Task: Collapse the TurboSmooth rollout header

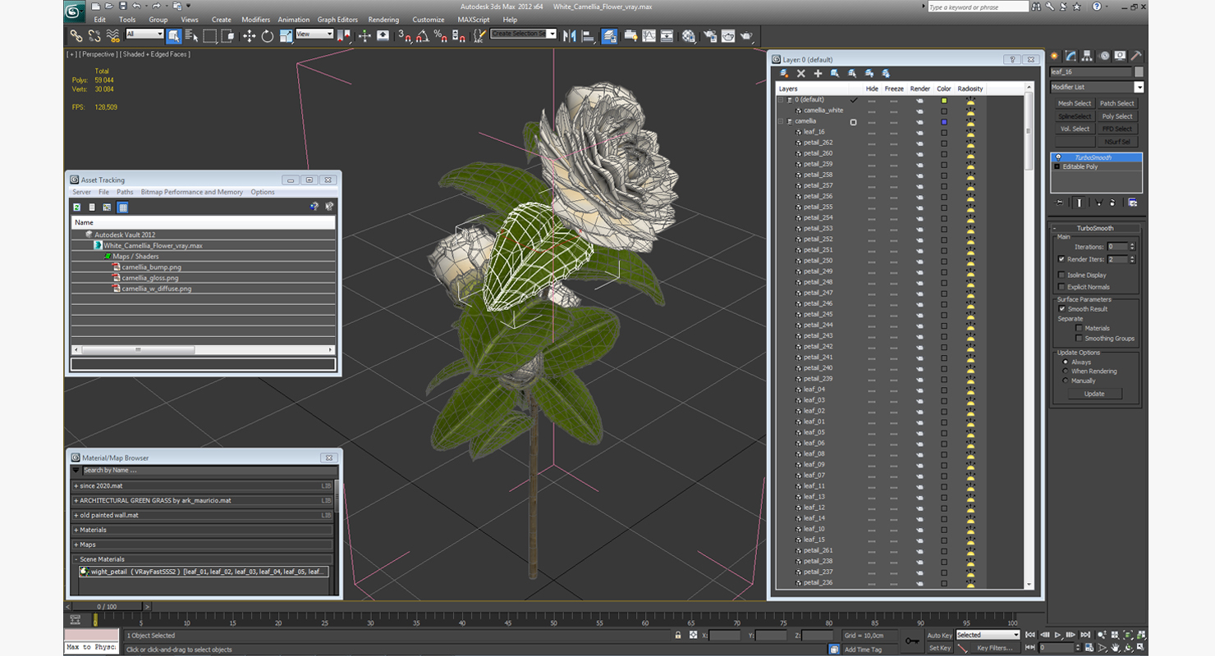Action: (1094, 228)
